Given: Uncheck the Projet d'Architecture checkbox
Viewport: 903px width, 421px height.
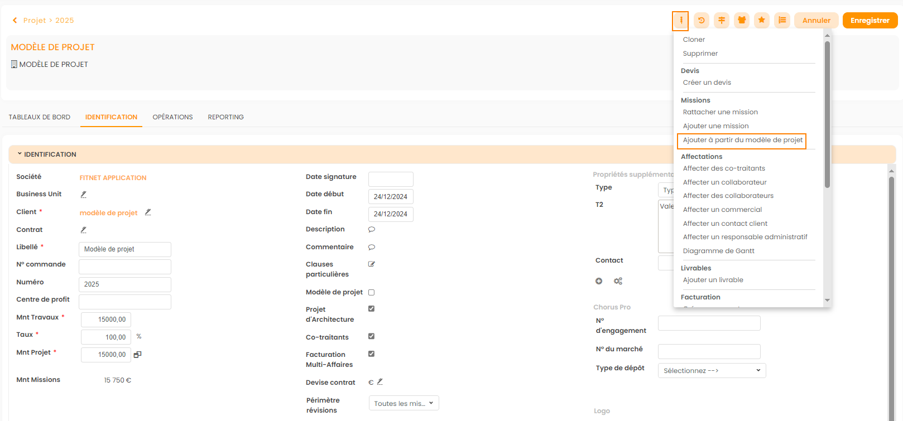Looking at the screenshot, I should point(372,309).
